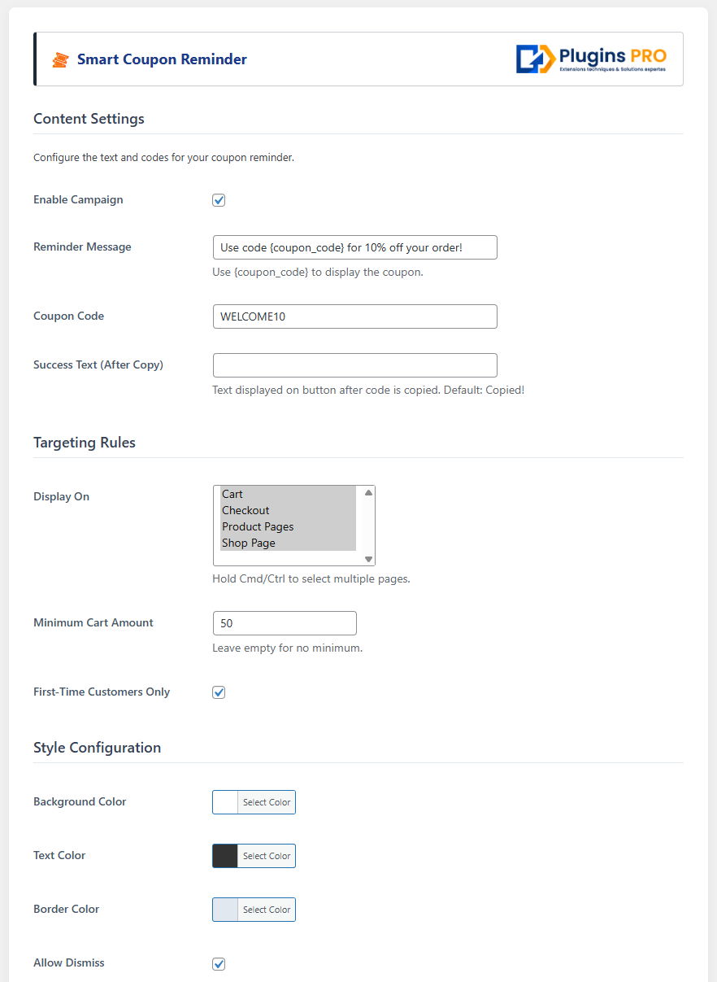Uncheck First-Time Customers Only
Image resolution: width=717 pixels, height=982 pixels.
[219, 692]
